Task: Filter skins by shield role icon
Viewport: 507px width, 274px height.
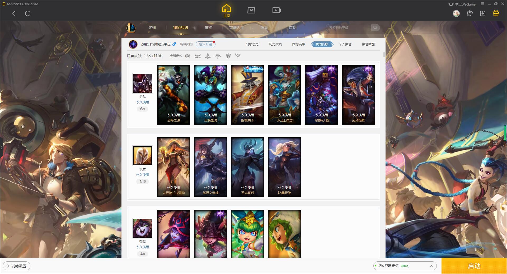Action: 228,56
